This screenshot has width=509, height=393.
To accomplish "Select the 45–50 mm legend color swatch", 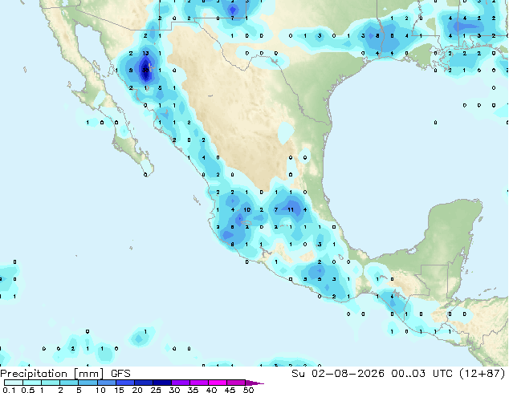I will tap(236, 383).
